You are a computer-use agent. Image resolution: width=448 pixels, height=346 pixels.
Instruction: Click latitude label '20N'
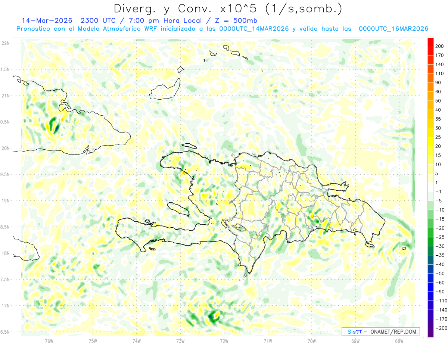tap(5, 148)
